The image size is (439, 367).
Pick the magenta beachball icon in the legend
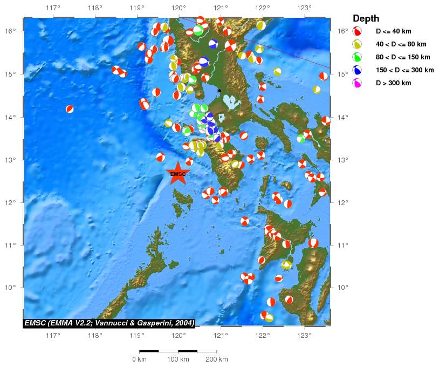(357, 83)
